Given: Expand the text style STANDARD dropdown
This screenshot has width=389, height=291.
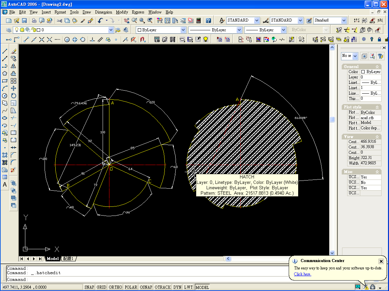Looking at the screenshot, I should [257, 21].
